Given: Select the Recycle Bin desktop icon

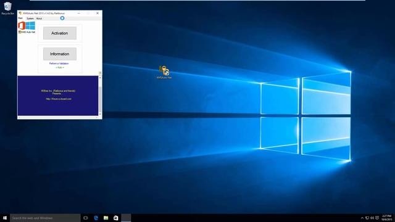Looking at the screenshot, I should pos(7,8).
